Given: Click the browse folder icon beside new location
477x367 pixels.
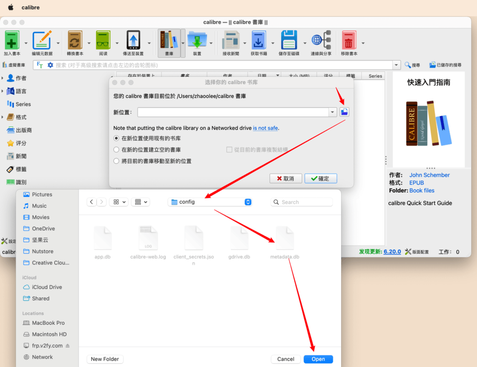Looking at the screenshot, I should pos(344,112).
